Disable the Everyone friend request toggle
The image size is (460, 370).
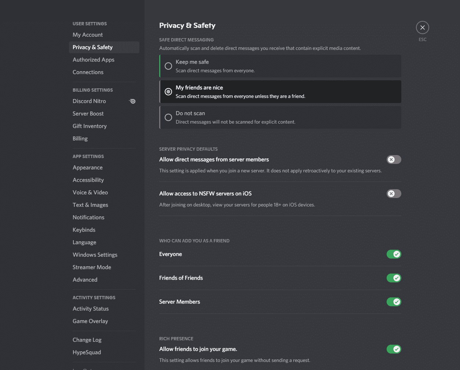[x=394, y=254]
